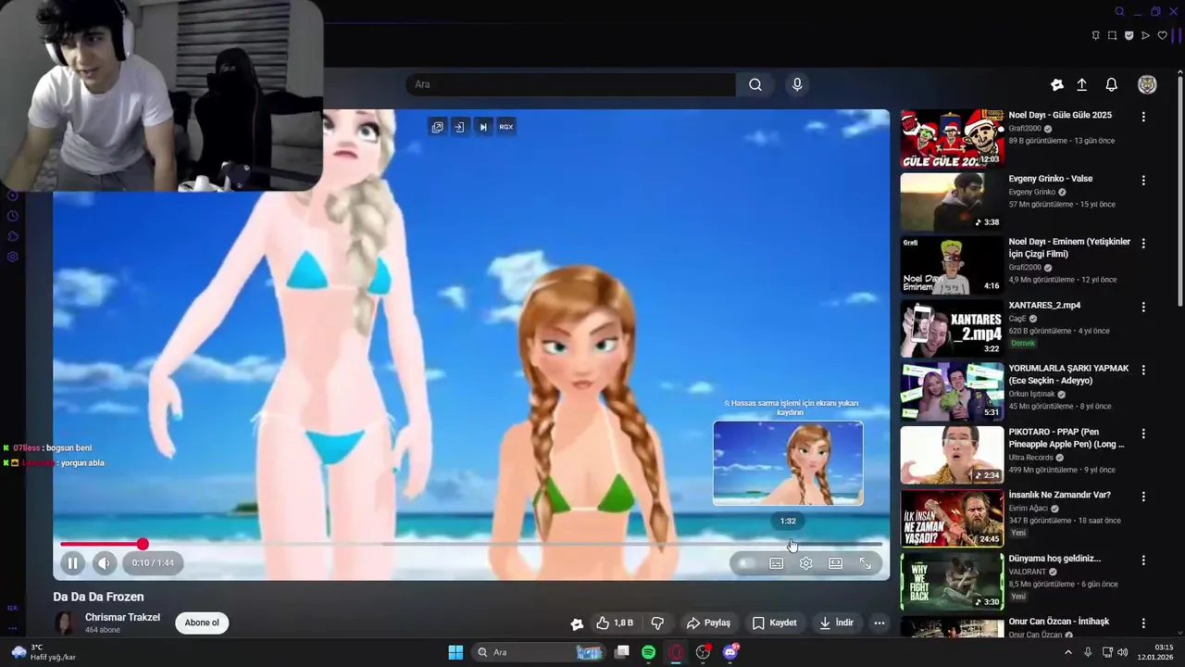Click the video progress bar scrubber

pyautogui.click(x=143, y=544)
